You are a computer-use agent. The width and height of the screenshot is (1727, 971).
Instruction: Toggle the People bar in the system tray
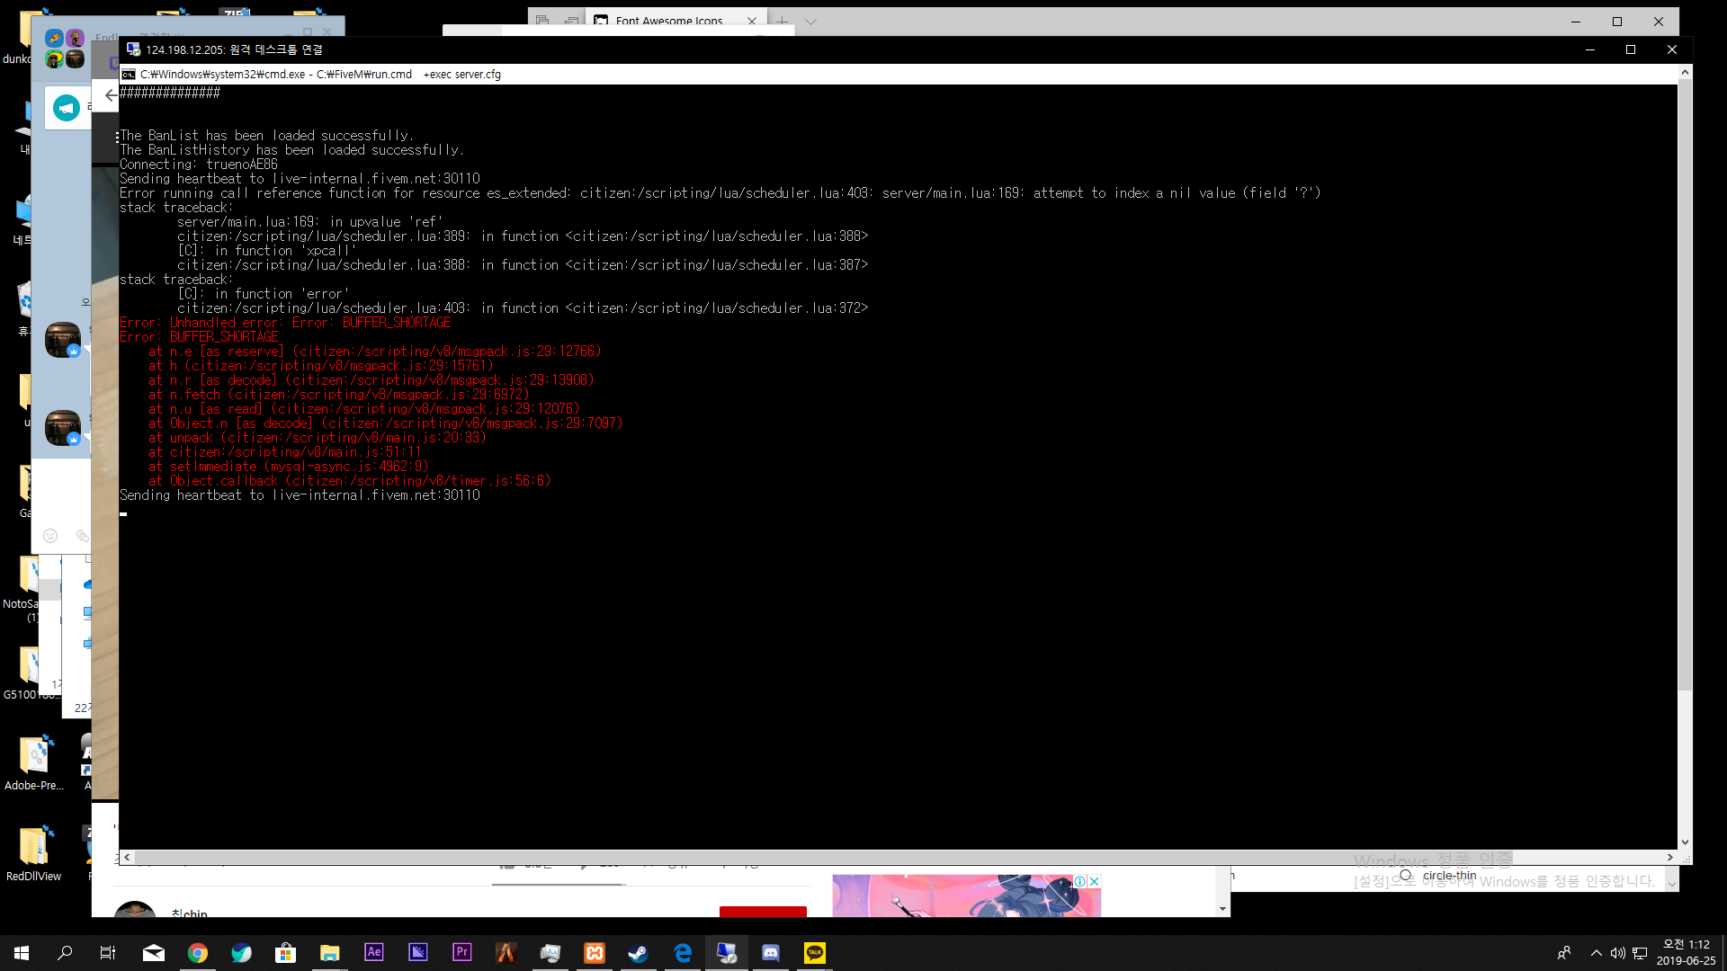(x=1565, y=953)
